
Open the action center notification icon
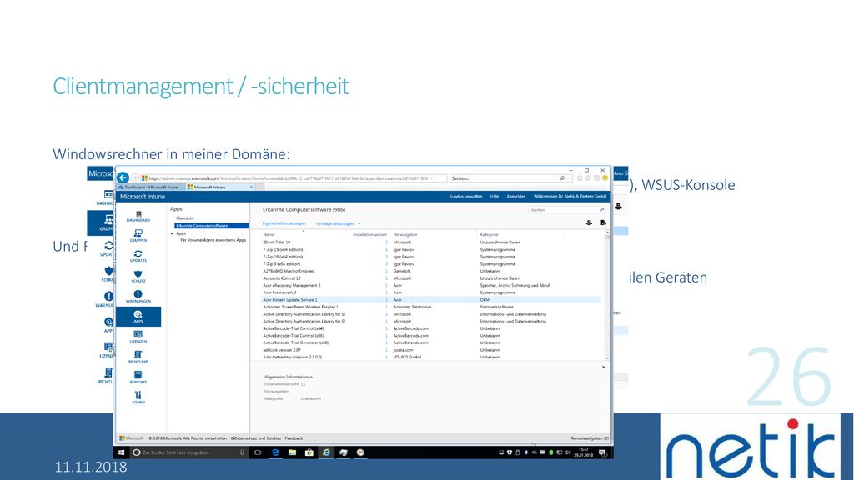coord(603,452)
